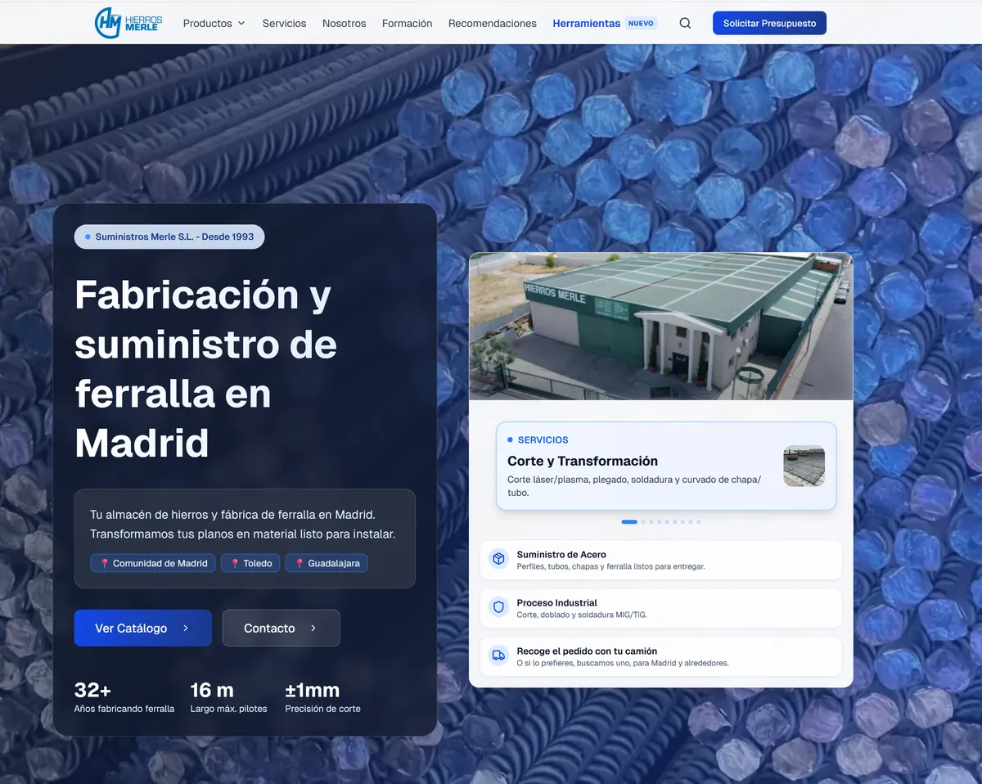Select the cube icon beside Suministro de Acero
Screen dimensions: 982x784
498,558
